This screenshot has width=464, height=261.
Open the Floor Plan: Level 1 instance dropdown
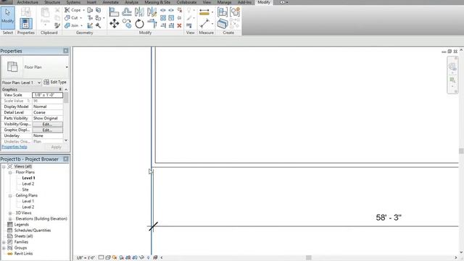click(x=39, y=83)
